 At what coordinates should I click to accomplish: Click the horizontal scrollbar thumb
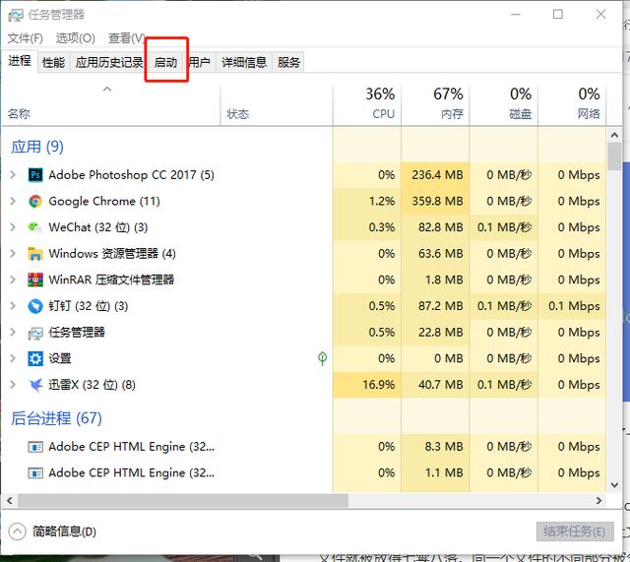tap(183, 501)
